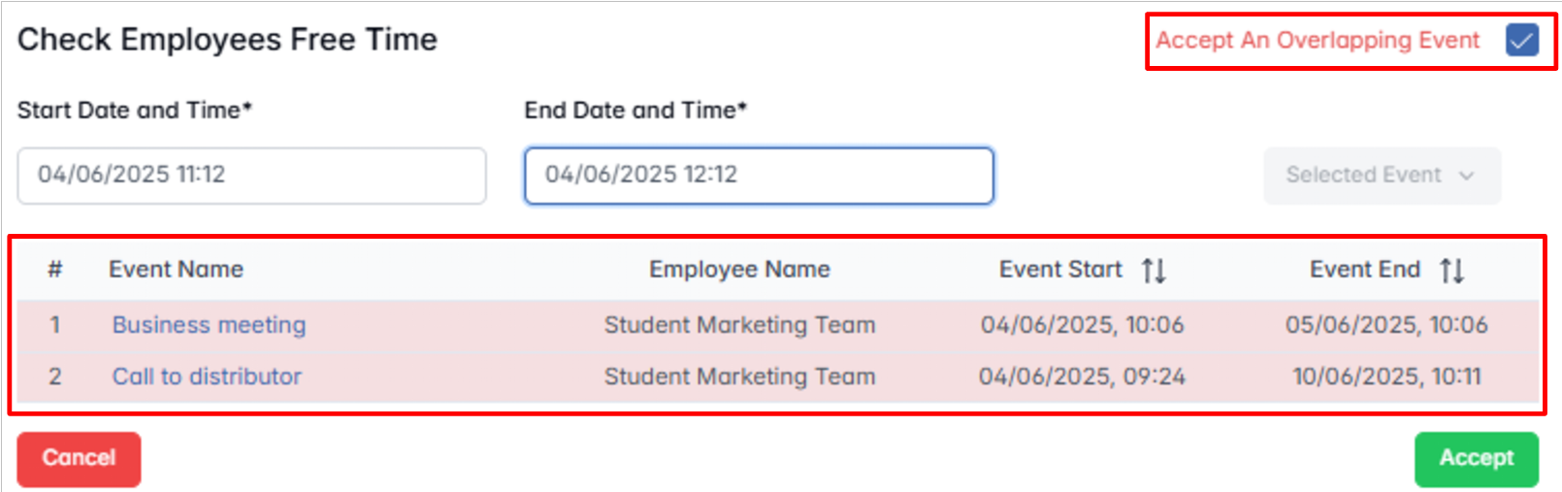Click the 10/06/2025, 10:11 end time cell
The image size is (1562, 492).
[x=1386, y=377]
